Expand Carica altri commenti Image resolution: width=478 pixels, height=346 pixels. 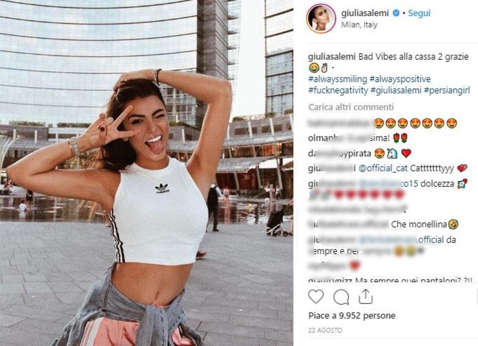(351, 107)
